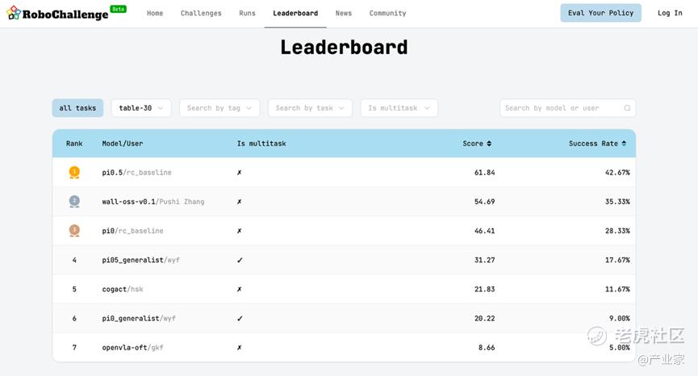Click the silver medal for wall-oss-v0.1

pos(74,202)
